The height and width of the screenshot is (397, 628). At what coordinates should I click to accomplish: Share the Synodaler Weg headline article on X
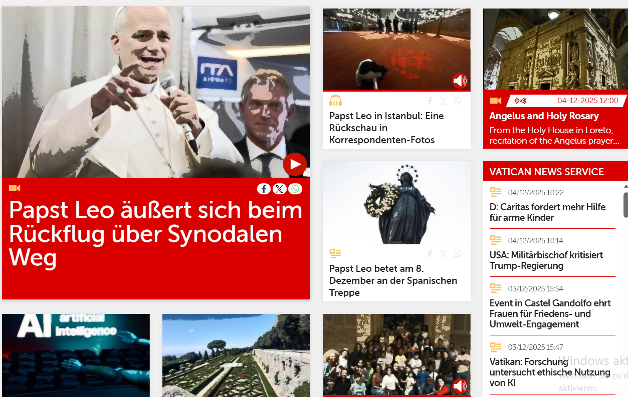click(280, 189)
